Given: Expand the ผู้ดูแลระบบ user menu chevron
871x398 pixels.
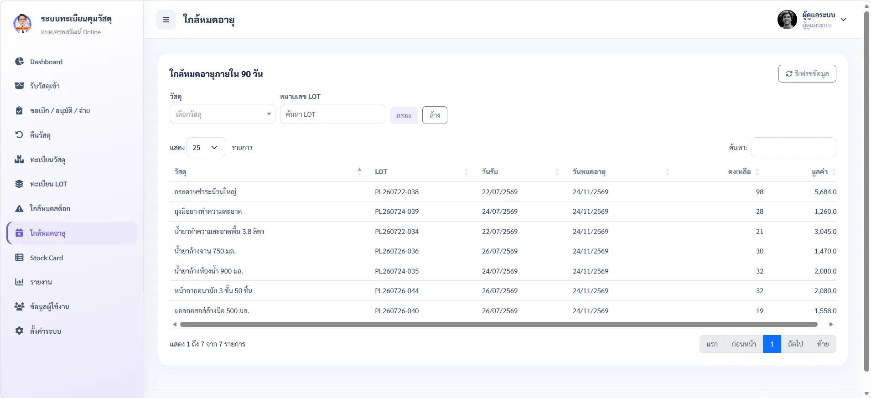Looking at the screenshot, I should pyautogui.click(x=844, y=20).
